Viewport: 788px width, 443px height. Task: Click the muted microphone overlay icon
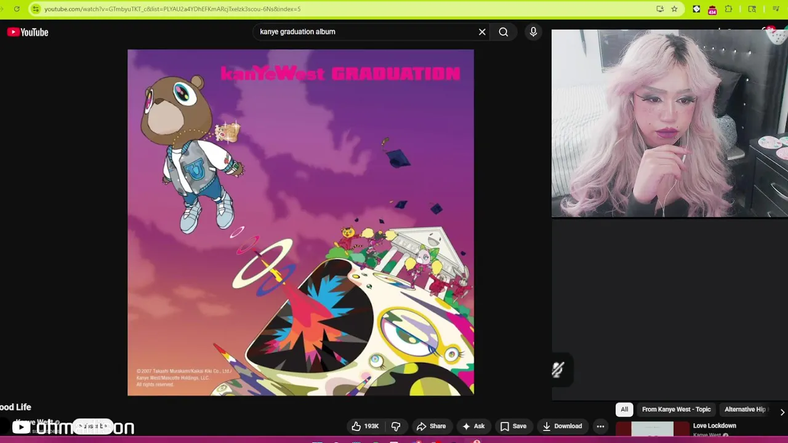558,369
